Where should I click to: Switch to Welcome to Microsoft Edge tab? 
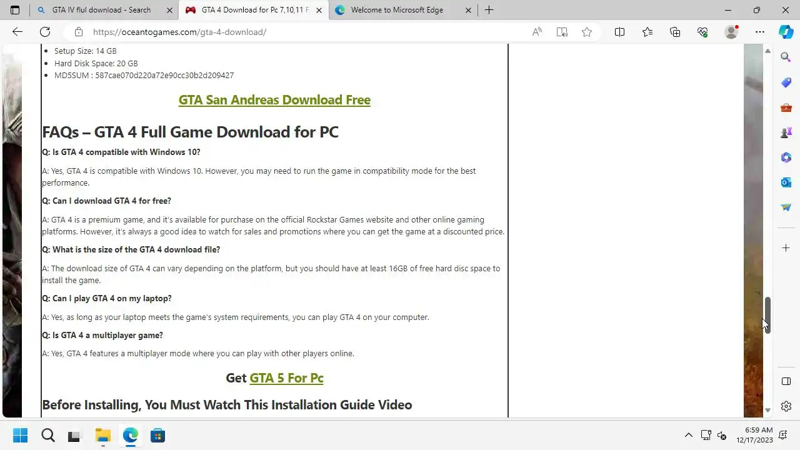pyautogui.click(x=404, y=10)
